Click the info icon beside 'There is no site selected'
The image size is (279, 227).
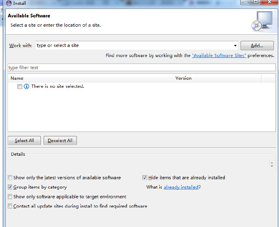[27, 87]
